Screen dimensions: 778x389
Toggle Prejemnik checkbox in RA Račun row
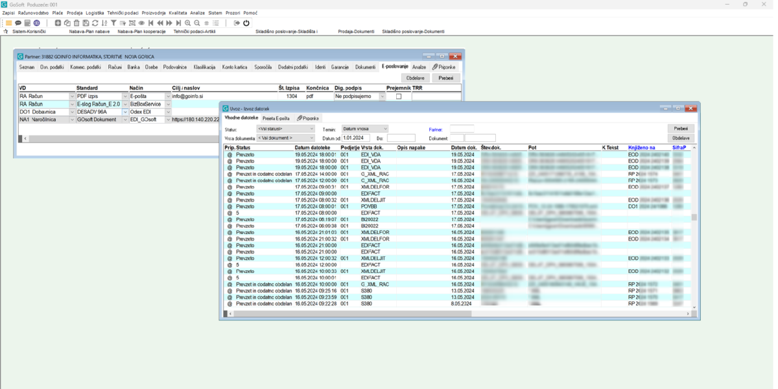point(399,96)
